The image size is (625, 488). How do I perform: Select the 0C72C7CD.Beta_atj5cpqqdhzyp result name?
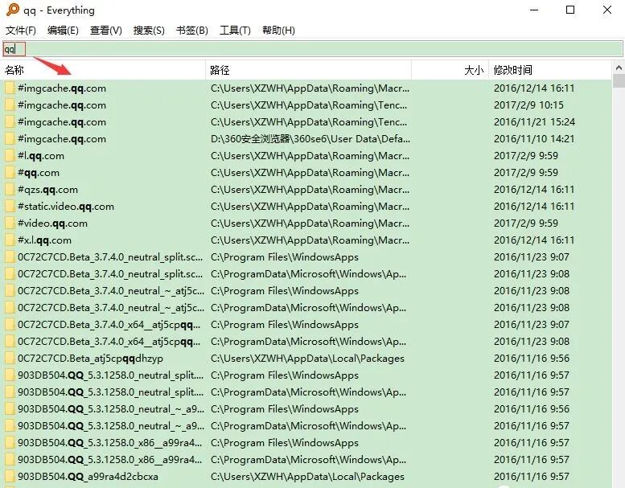(x=90, y=359)
